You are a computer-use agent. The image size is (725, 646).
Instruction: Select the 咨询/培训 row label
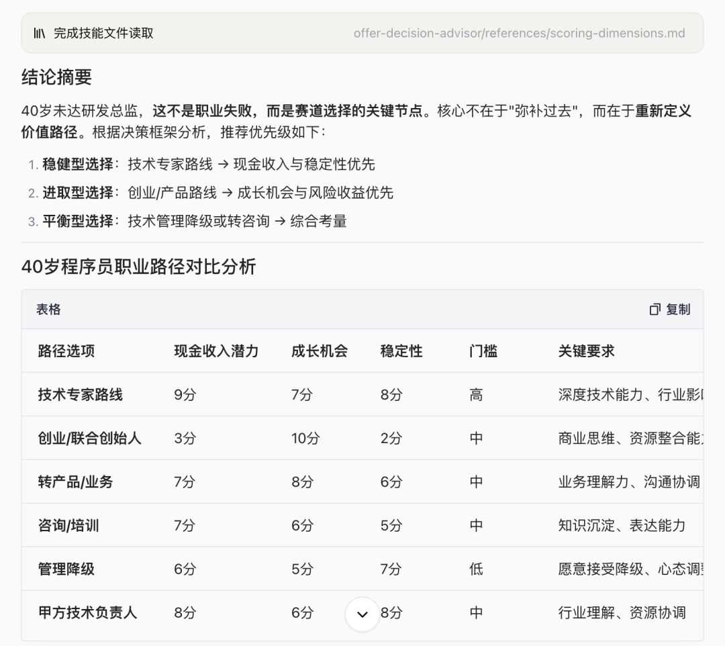[68, 525]
